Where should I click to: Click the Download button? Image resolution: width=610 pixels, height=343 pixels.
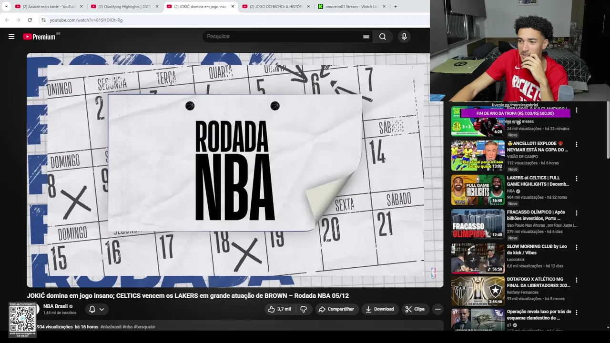(380, 309)
